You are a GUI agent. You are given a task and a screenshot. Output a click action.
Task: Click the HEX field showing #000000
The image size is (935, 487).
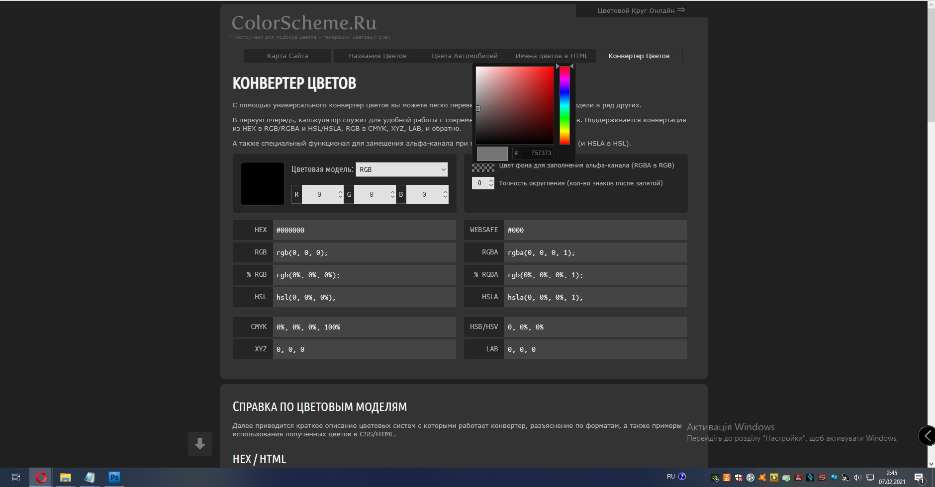click(x=364, y=230)
